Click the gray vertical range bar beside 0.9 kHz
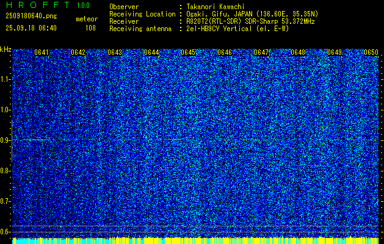The width and height of the screenshot is (384, 244). pos(12,141)
